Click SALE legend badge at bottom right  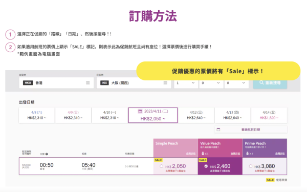point(270,180)
